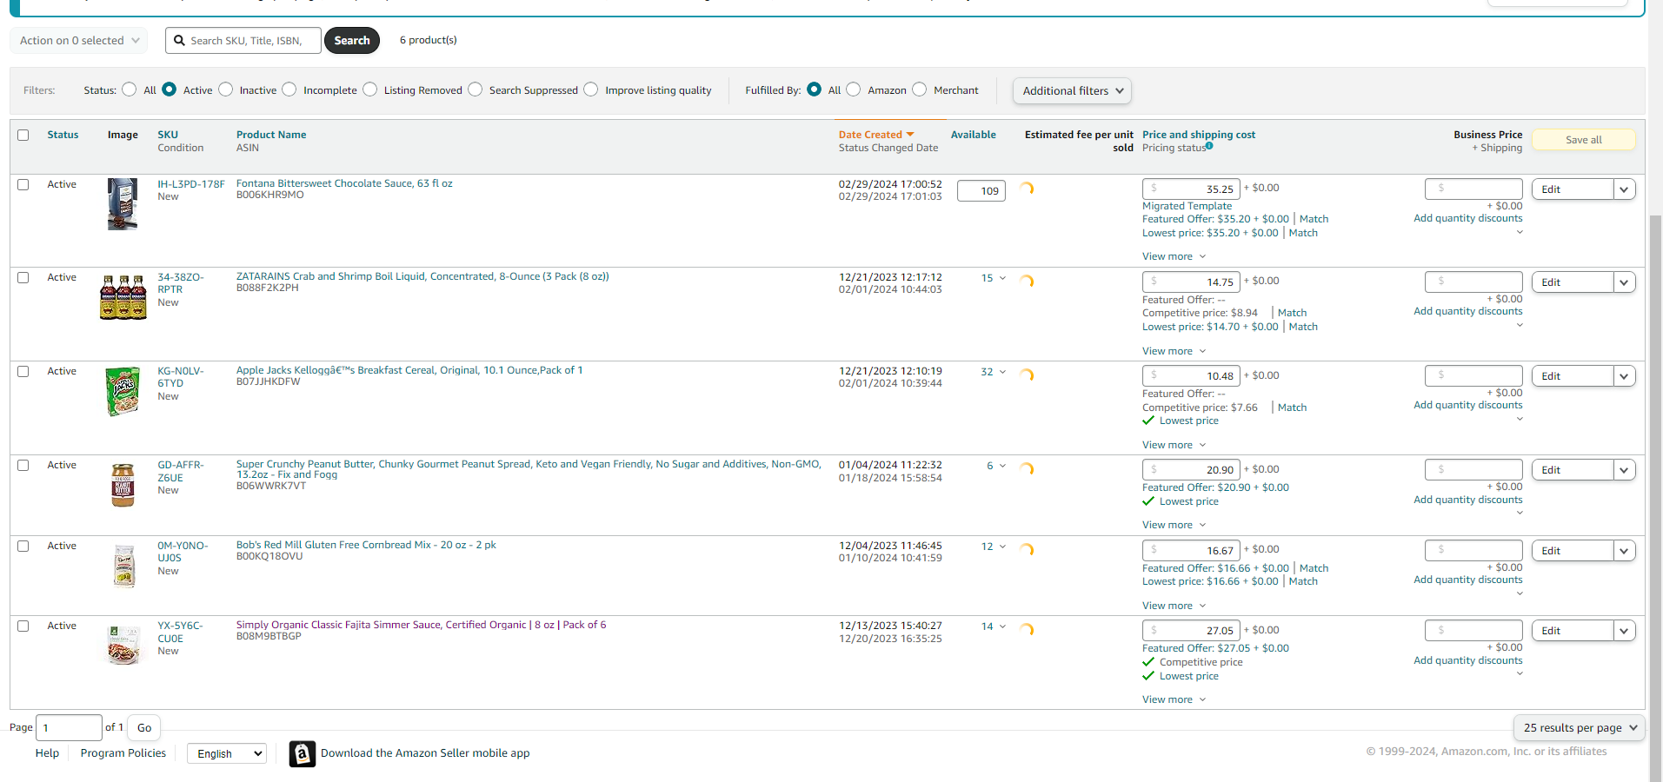The height and width of the screenshot is (782, 1663).
Task: Select the Listing Removed status filter
Action: [370, 89]
